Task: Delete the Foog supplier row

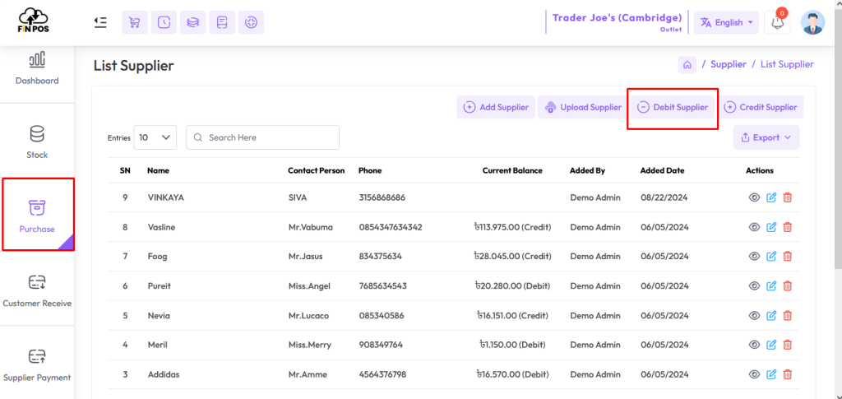Action: pos(787,257)
